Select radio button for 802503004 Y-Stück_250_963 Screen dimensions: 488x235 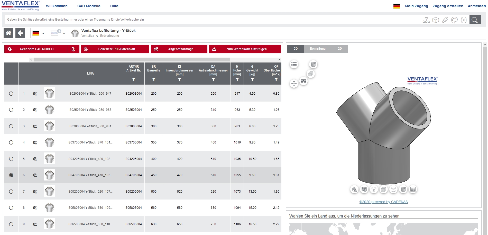(x=11, y=110)
